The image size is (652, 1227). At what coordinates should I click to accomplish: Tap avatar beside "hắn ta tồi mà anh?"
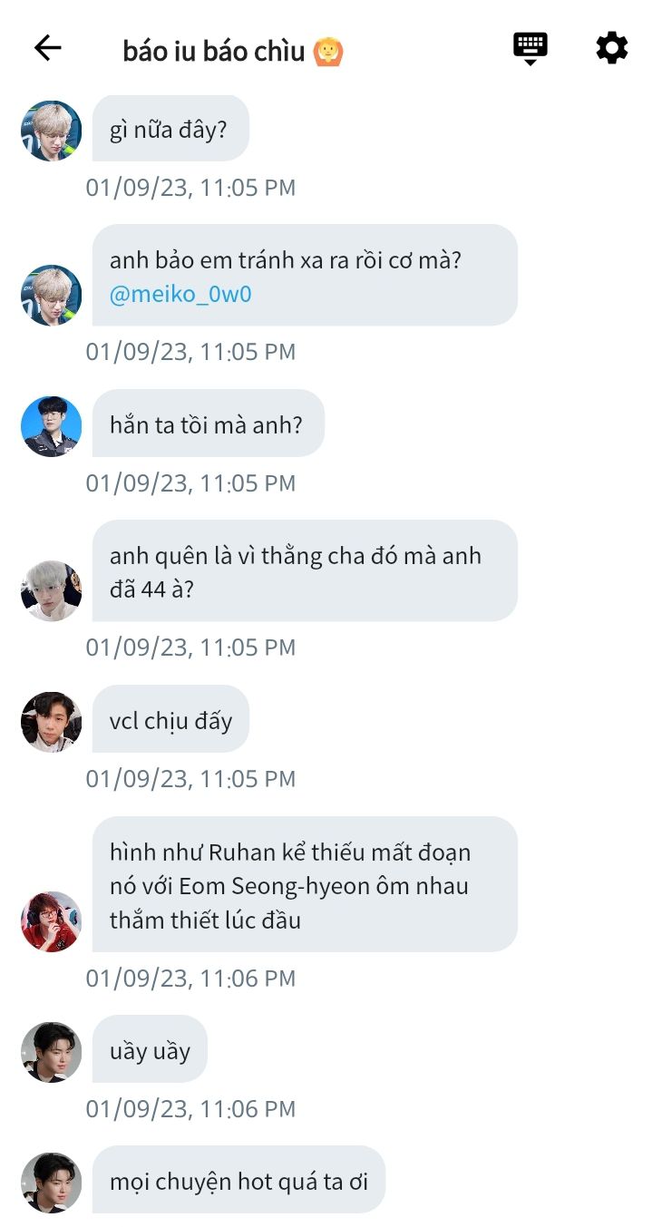coord(52,426)
